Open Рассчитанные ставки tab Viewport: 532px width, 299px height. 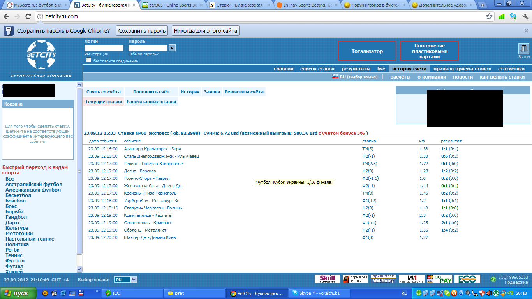(x=152, y=102)
